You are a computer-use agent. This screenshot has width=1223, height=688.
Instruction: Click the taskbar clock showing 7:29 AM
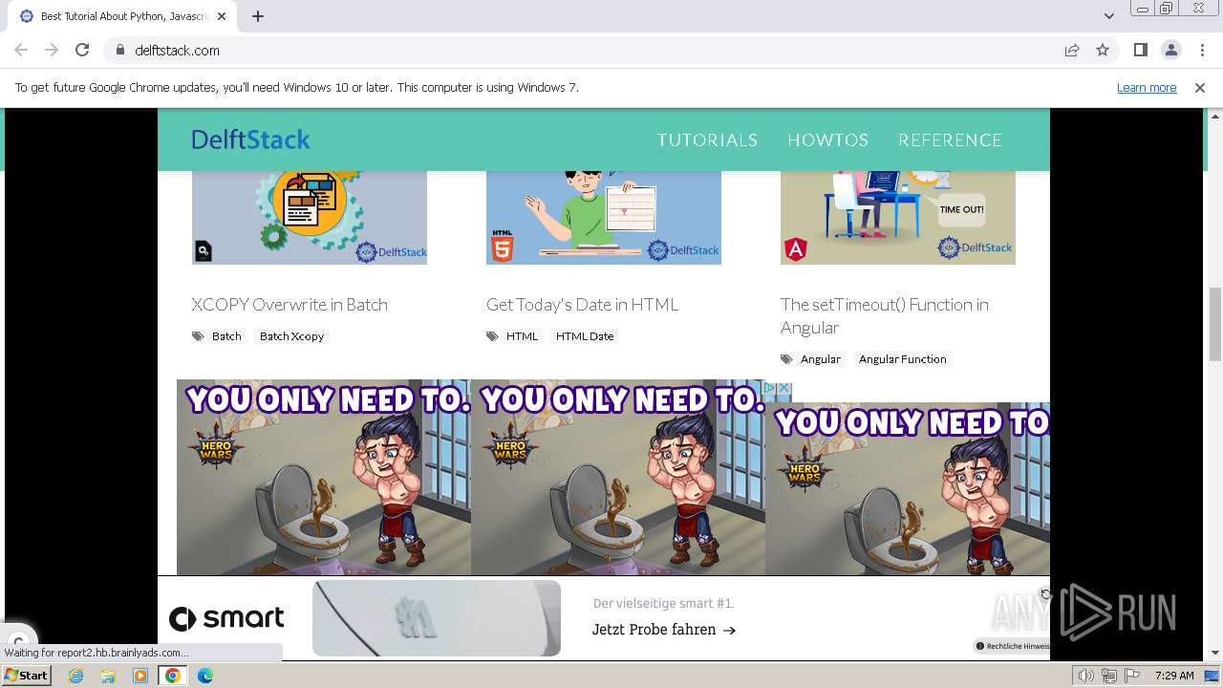click(1174, 676)
